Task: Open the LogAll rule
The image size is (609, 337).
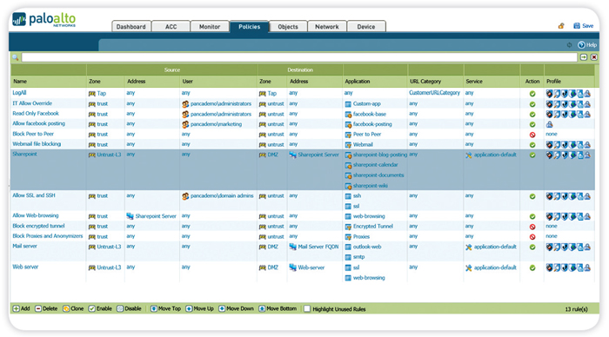Action: click(x=19, y=93)
